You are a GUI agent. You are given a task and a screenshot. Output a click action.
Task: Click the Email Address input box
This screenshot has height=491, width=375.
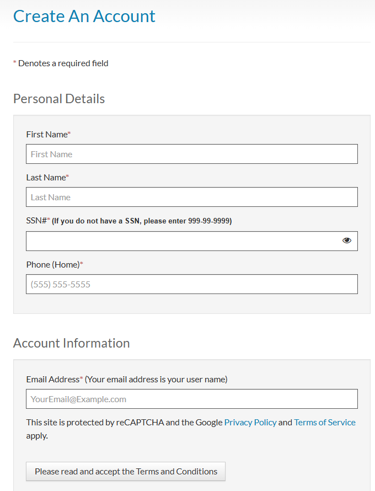[x=191, y=399]
